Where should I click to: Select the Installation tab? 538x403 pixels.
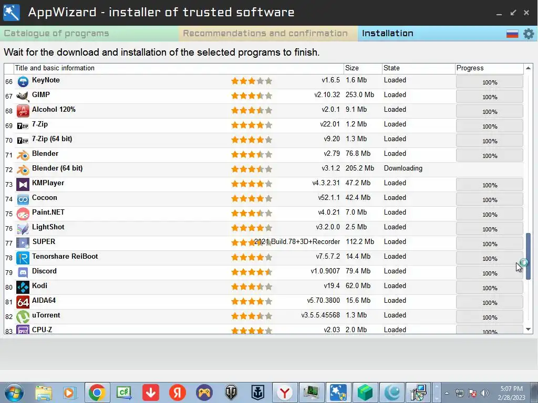pyautogui.click(x=388, y=33)
